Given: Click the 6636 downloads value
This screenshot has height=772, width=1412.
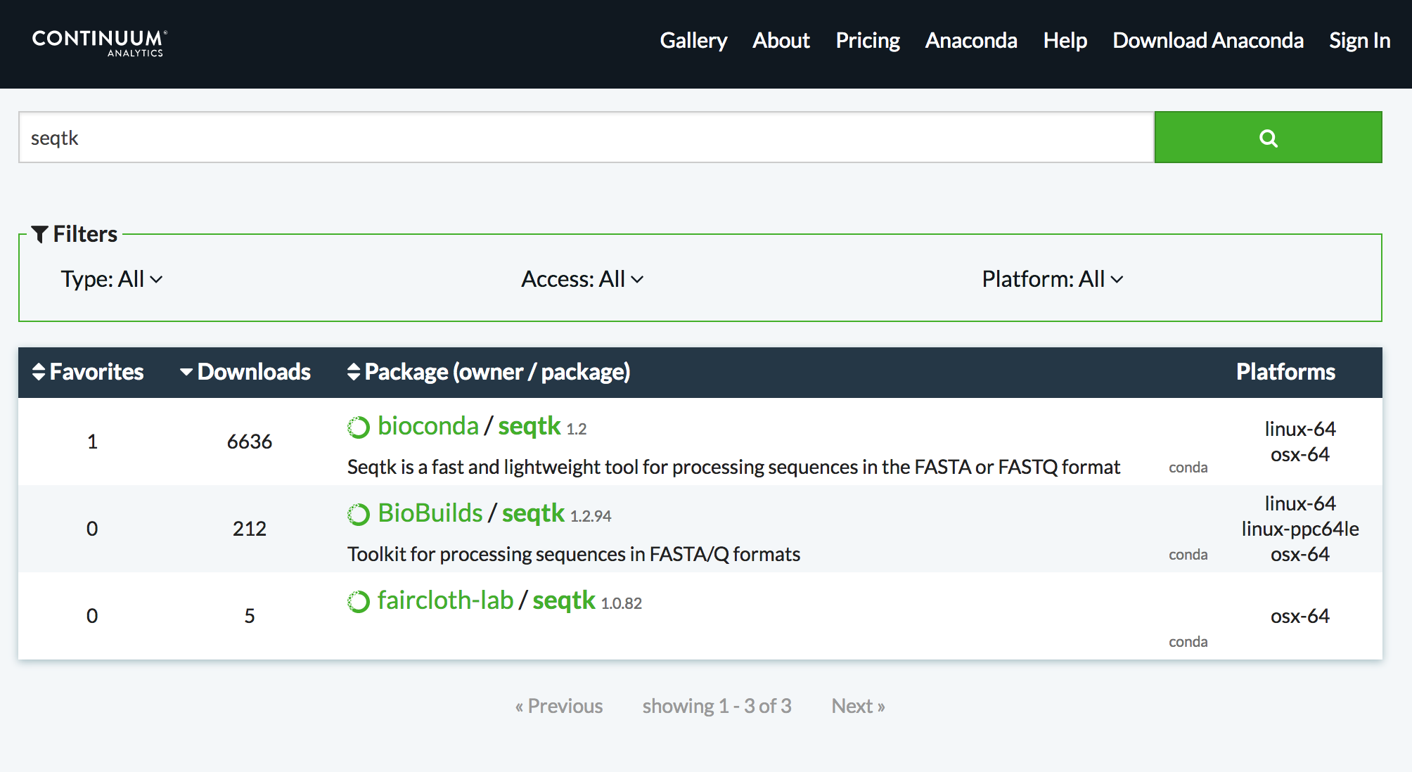Looking at the screenshot, I should click(250, 442).
